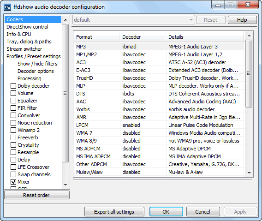Click the Decoder column header
Screen dimensions: 262x221
[143, 37]
